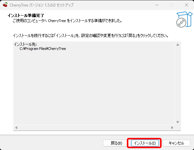The width and height of the screenshot is (194, 150).
Task: Minimize the CherryTree setup window
Action: pos(157,5)
